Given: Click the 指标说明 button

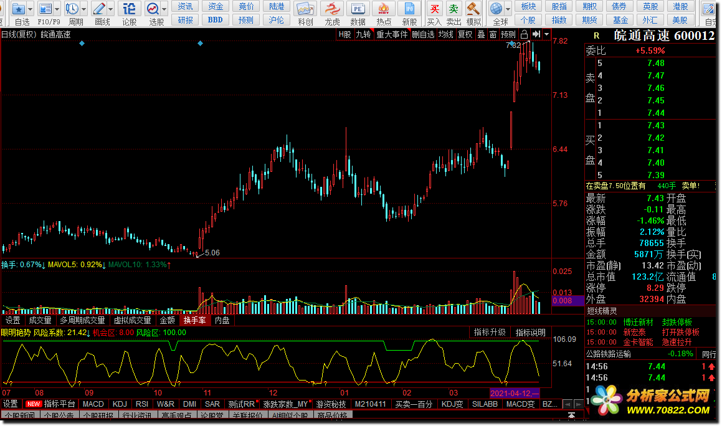Looking at the screenshot, I should click(x=531, y=332).
